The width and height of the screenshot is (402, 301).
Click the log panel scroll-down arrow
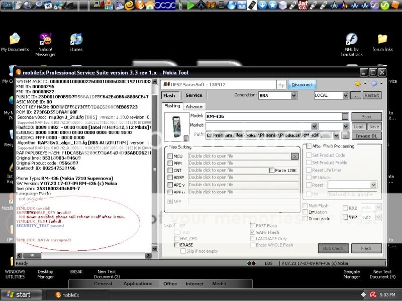155,248
